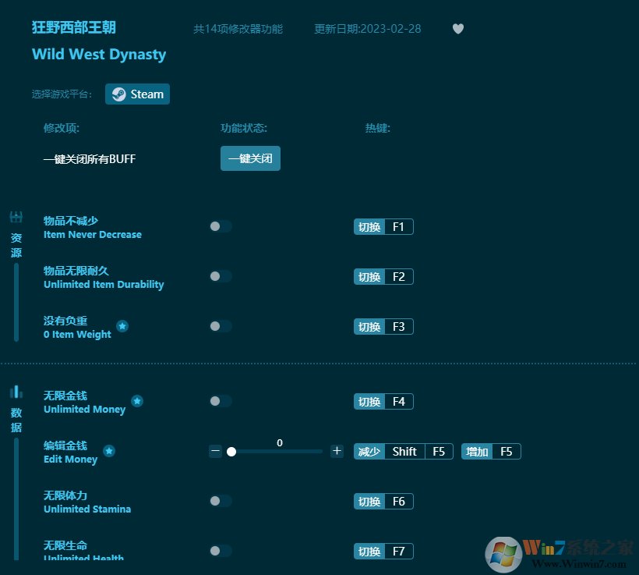Click the 一键关闭 button
This screenshot has height=575, width=639.
point(250,158)
